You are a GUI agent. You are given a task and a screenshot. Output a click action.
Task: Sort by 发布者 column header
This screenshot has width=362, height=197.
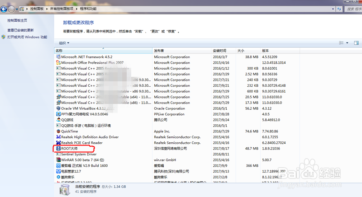pyautogui.click(x=182, y=51)
